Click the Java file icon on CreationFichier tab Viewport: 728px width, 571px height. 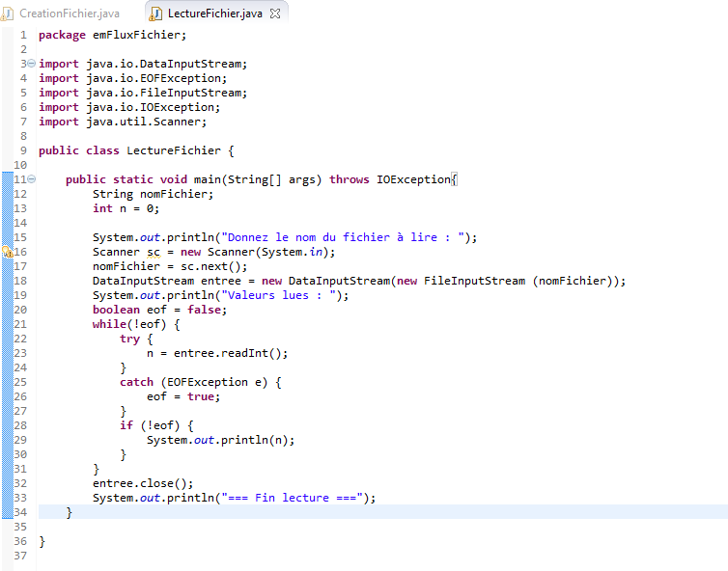tap(10, 14)
